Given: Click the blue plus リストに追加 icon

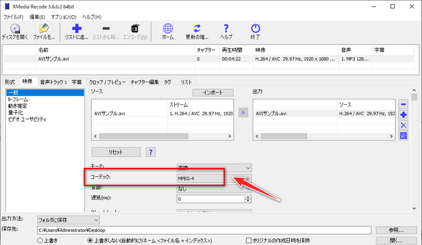Looking at the screenshot, I should (x=77, y=28).
